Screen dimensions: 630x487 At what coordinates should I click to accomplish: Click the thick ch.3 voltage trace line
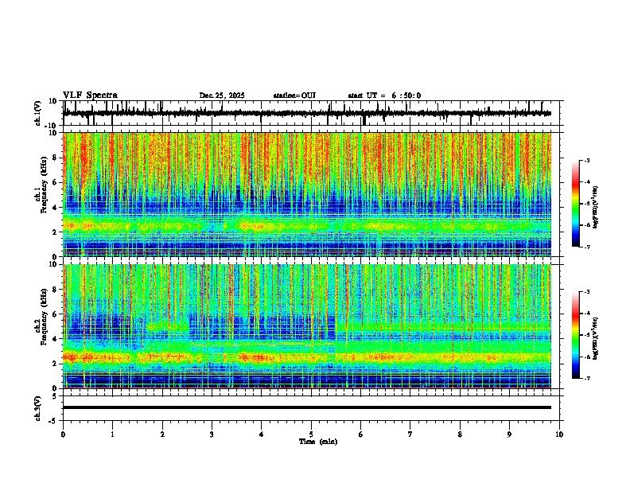point(307,407)
